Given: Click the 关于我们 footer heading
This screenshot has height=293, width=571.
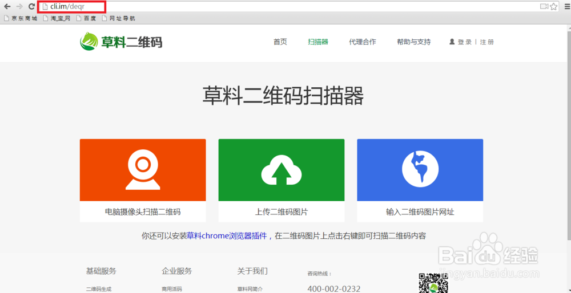Looking at the screenshot, I should 252,271.
